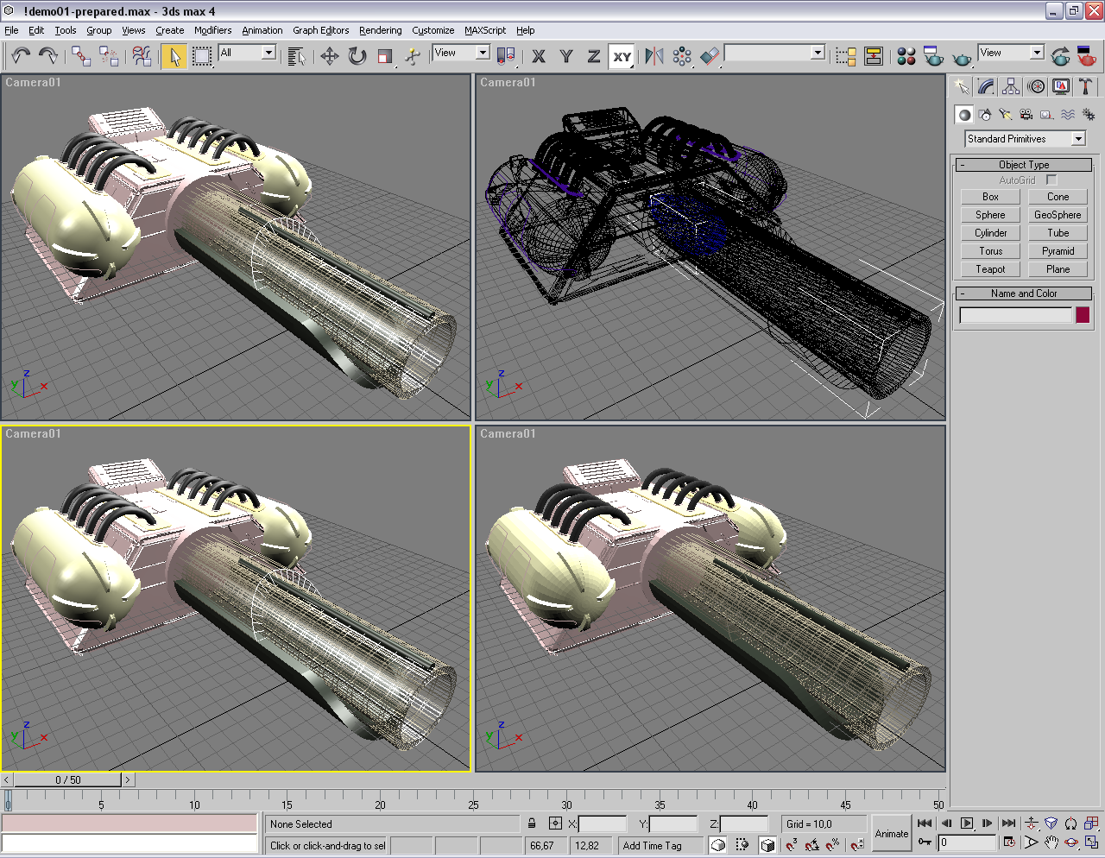Click the object color swatch
Screen dimensions: 1105x858
click(x=1083, y=315)
